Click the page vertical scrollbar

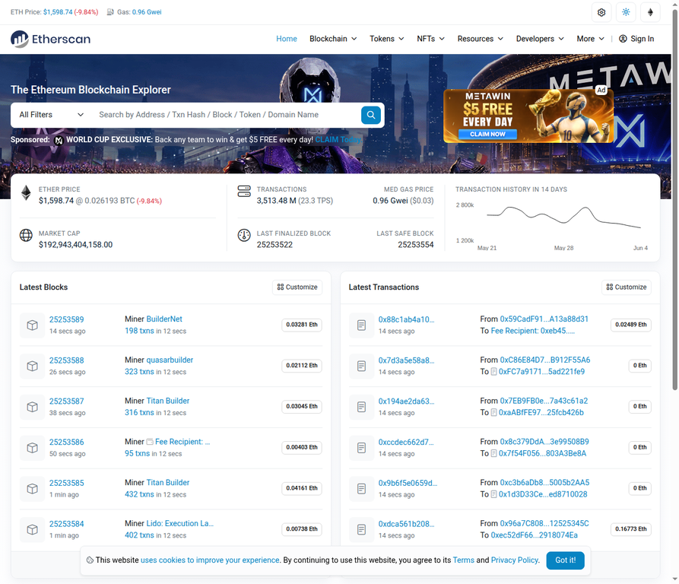click(674, 199)
